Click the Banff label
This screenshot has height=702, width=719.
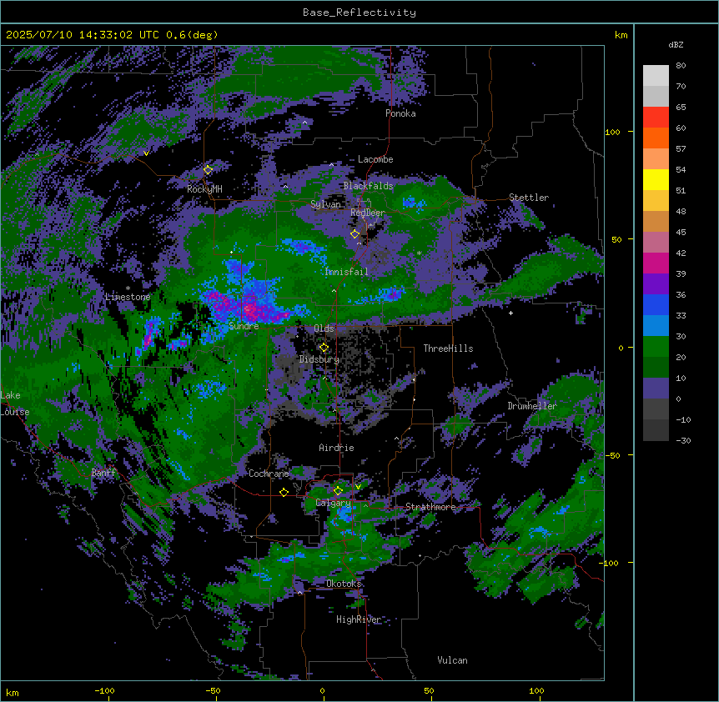[103, 473]
